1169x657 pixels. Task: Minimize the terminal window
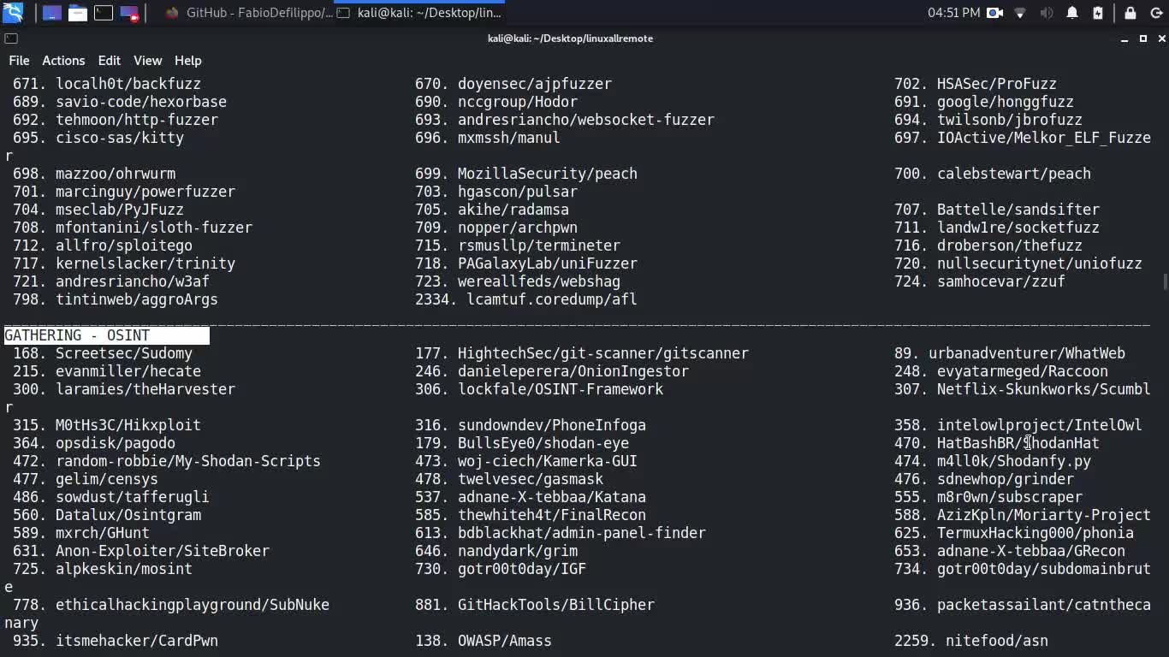1124,38
